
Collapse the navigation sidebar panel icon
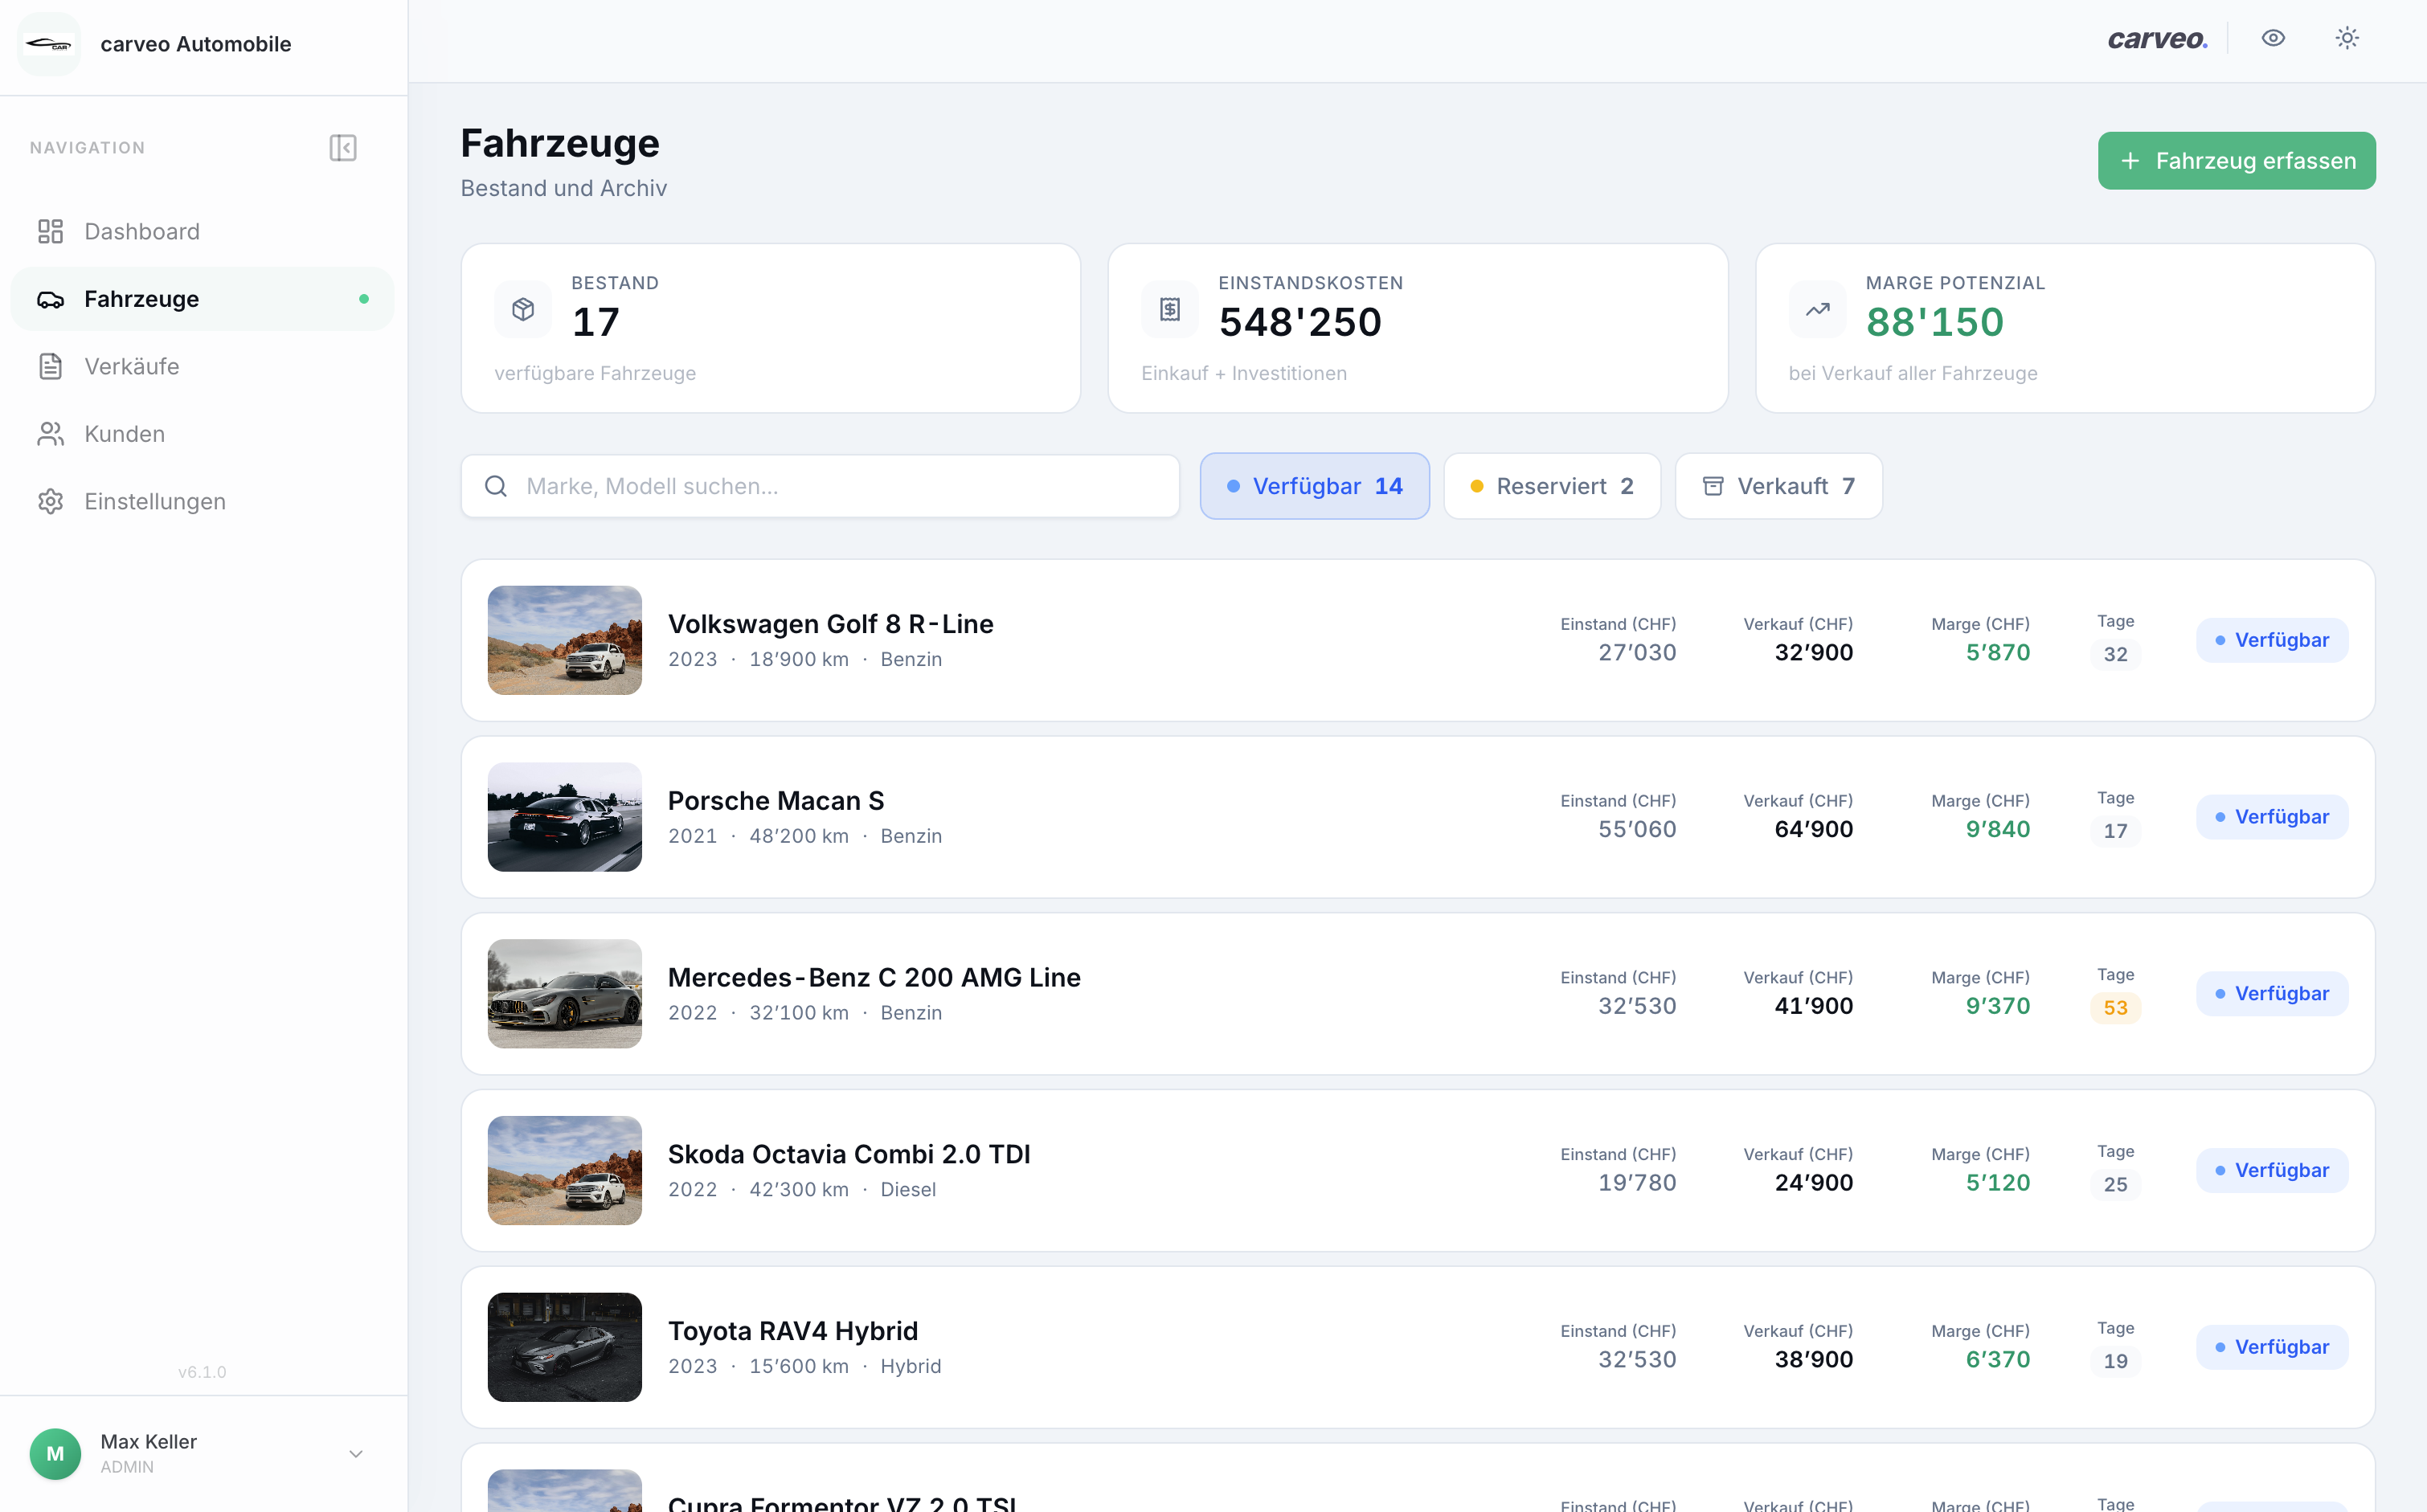[x=342, y=148]
